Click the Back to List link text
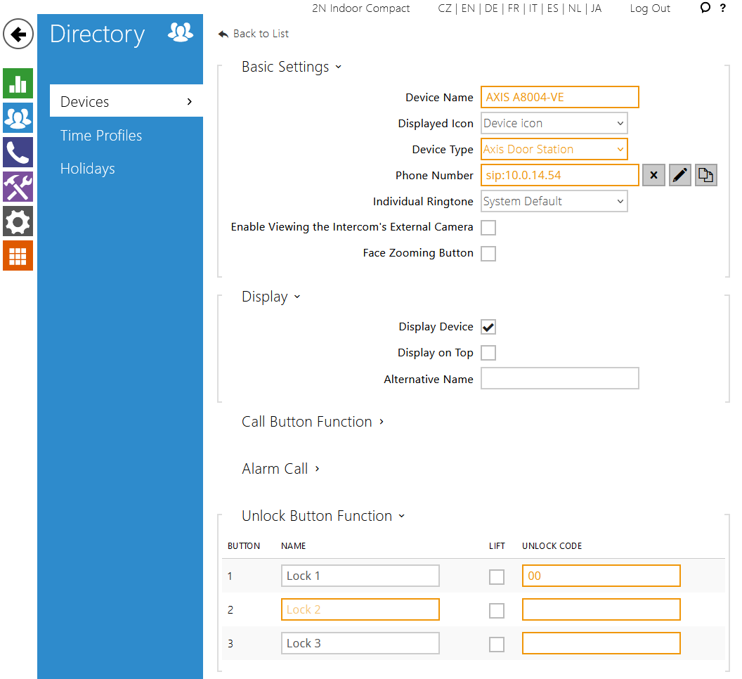Viewport: 742px width, 679px height. click(x=261, y=34)
